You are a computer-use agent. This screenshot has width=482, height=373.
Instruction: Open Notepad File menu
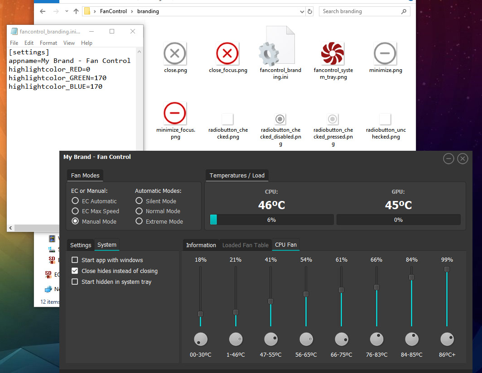(14, 43)
